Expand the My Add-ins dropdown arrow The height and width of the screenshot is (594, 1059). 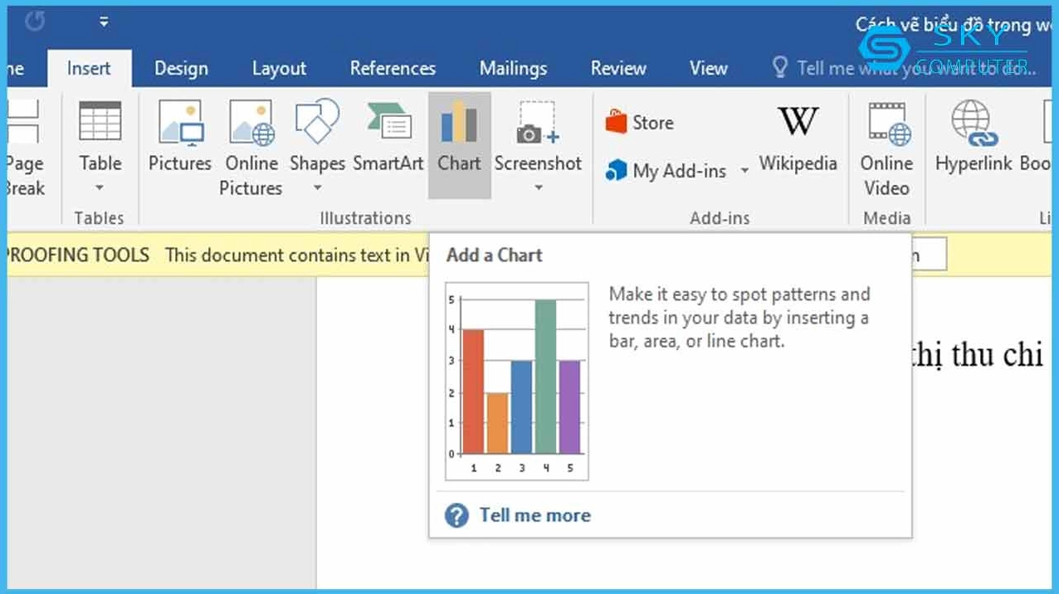pos(744,171)
